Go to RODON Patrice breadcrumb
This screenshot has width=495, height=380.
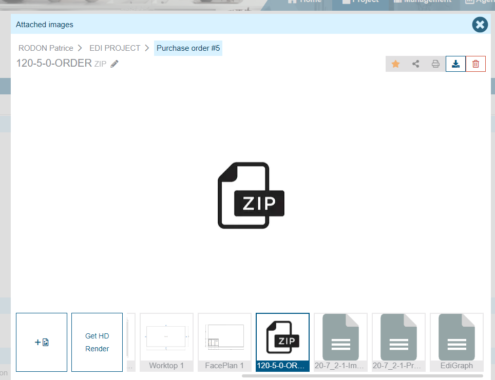pyautogui.click(x=46, y=48)
